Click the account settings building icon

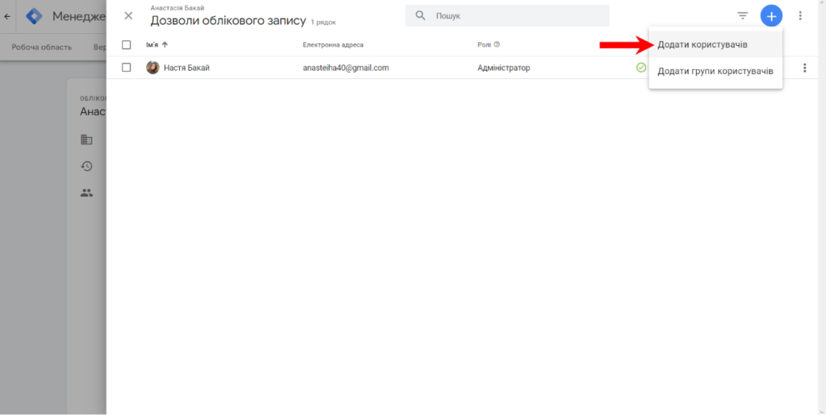click(x=86, y=139)
